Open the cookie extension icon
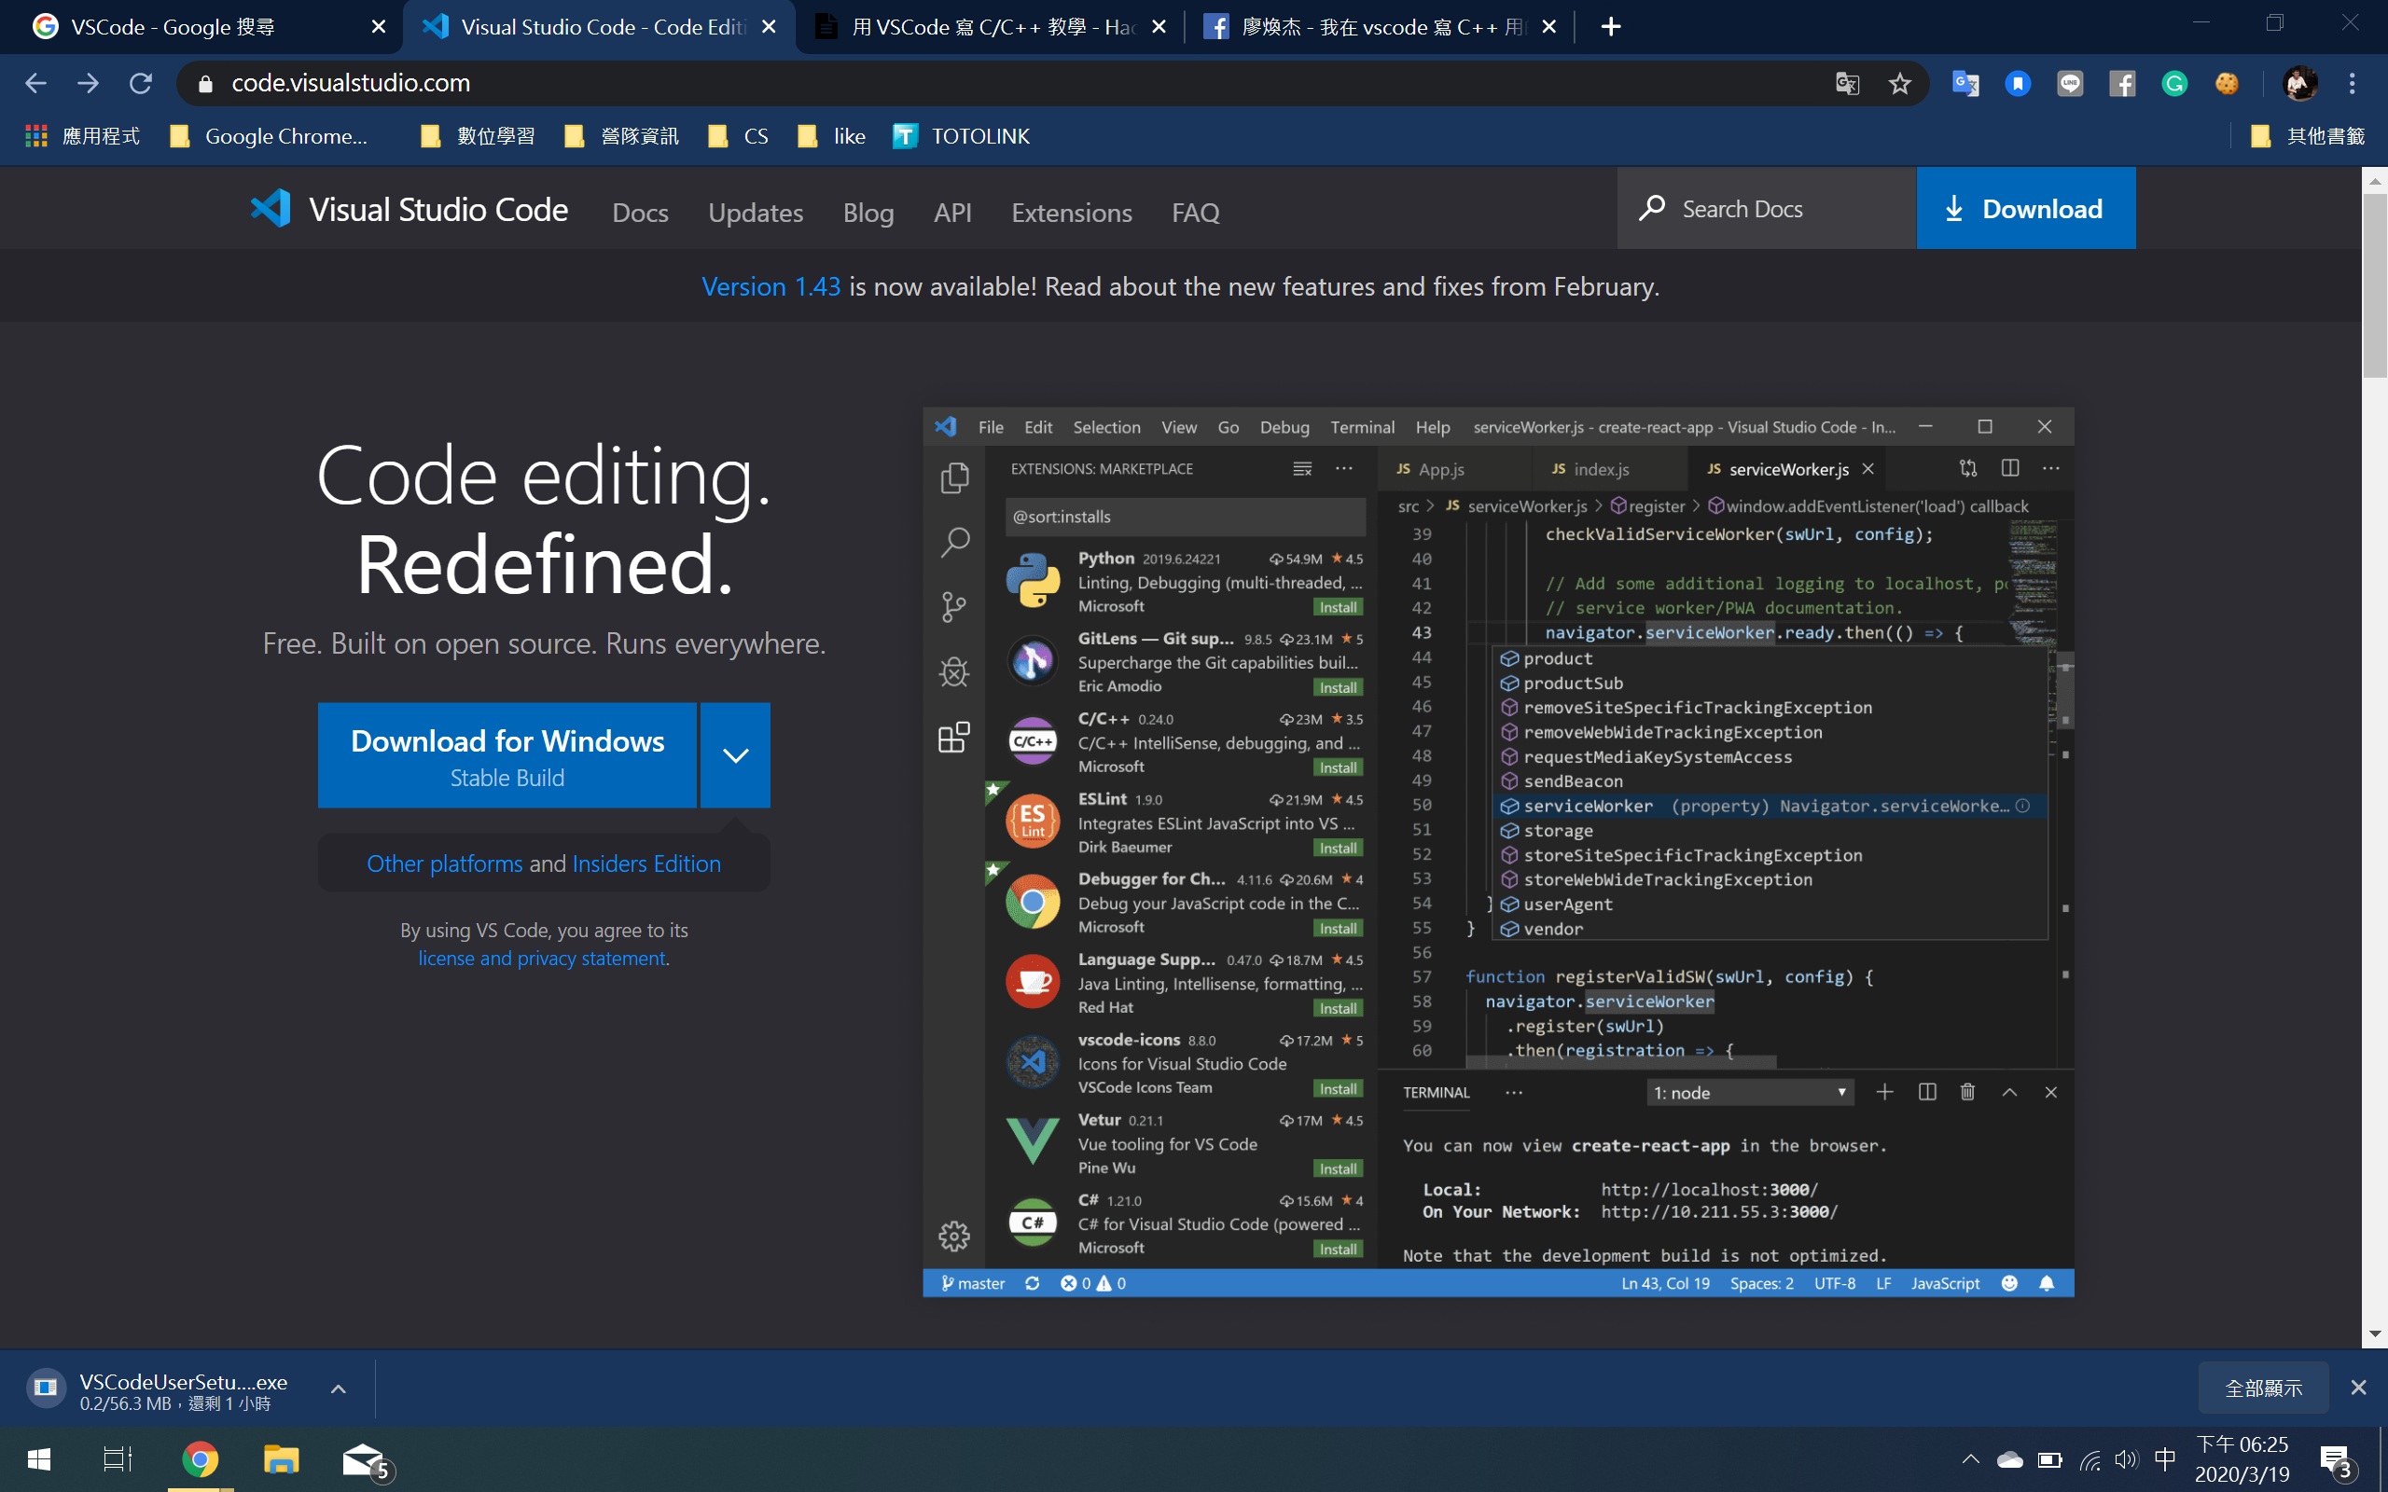This screenshot has height=1492, width=2388. click(2228, 84)
